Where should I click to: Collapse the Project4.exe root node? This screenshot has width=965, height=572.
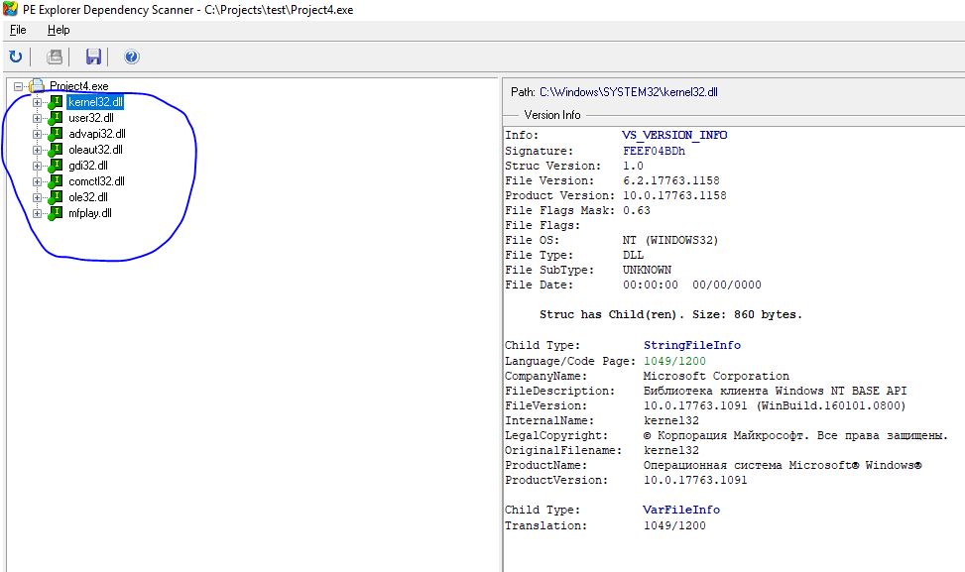pyautogui.click(x=19, y=86)
